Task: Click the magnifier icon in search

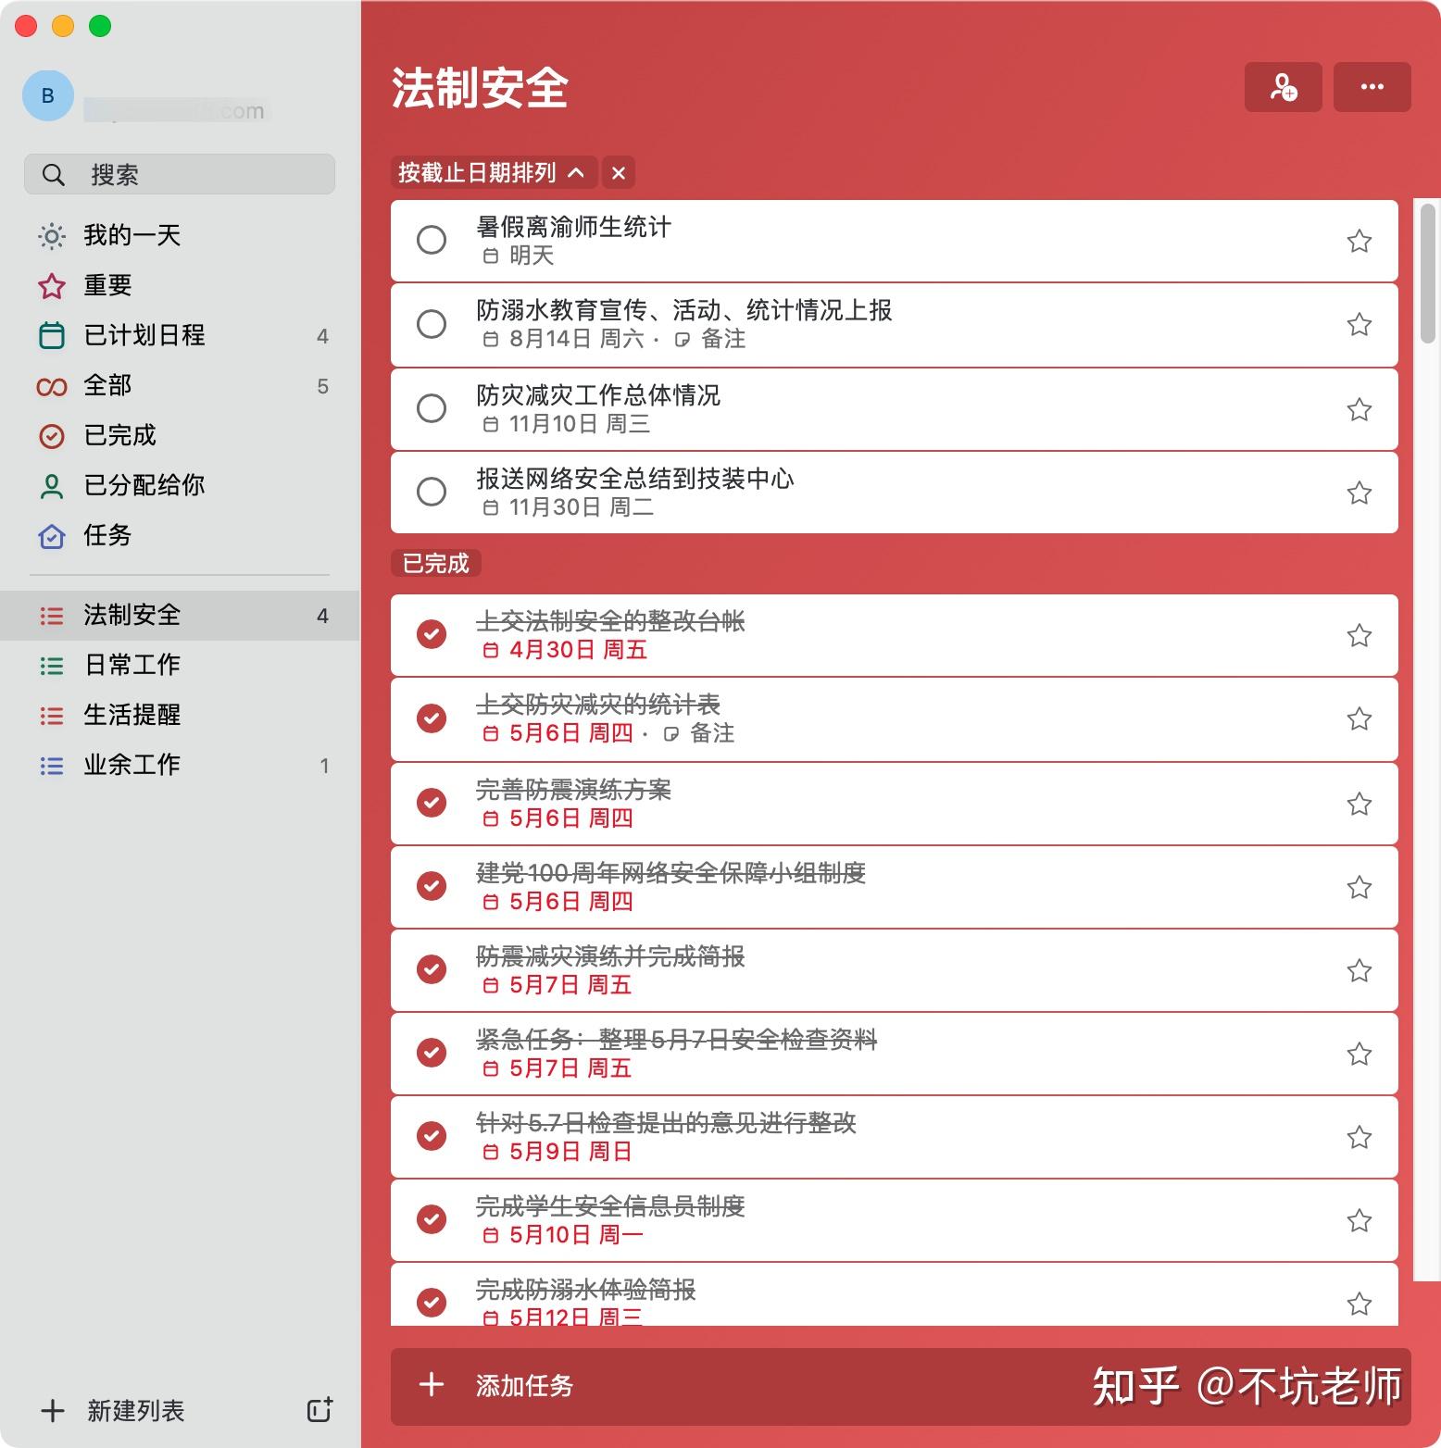Action: (x=54, y=174)
